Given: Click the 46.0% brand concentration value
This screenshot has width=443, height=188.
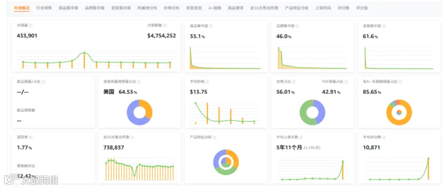Looking at the screenshot, I should click(x=284, y=36).
